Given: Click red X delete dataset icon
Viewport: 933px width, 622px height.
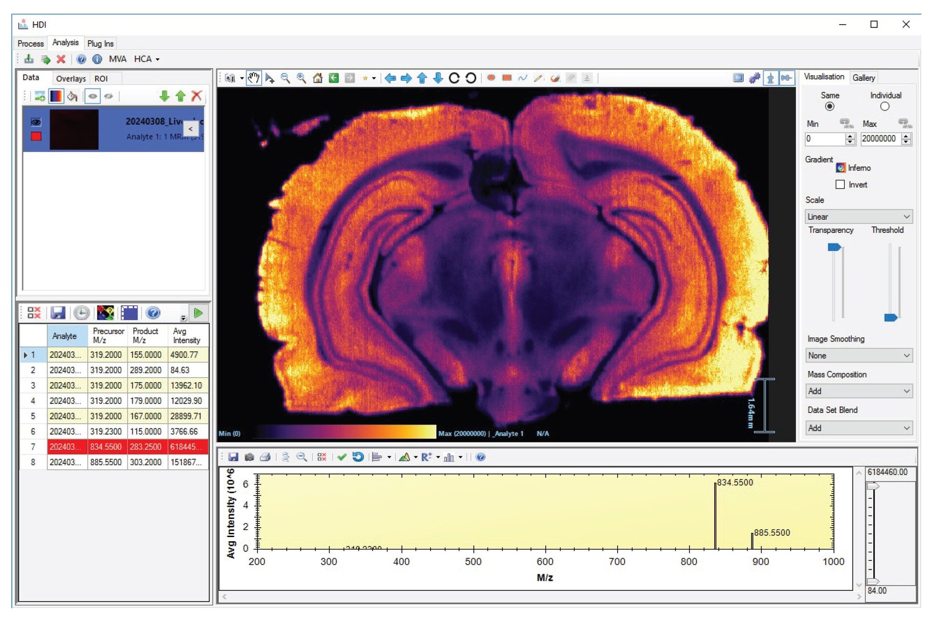Looking at the screenshot, I should [196, 96].
